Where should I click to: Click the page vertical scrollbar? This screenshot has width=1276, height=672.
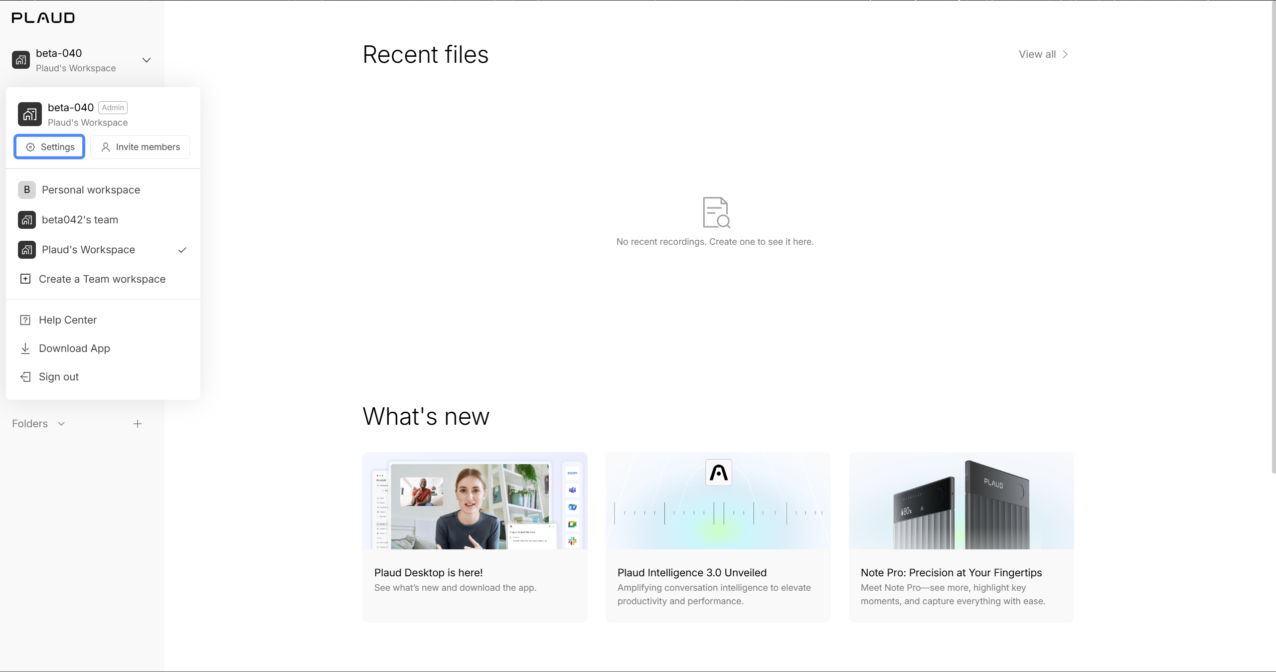pos(1273,237)
